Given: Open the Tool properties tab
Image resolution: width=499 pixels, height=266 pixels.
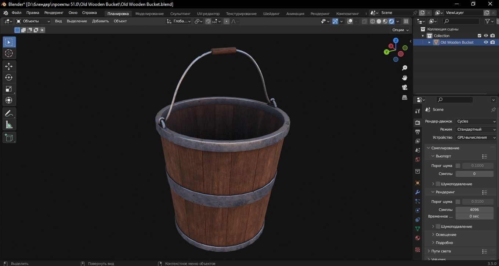Looking at the screenshot, I should [x=417, y=111].
